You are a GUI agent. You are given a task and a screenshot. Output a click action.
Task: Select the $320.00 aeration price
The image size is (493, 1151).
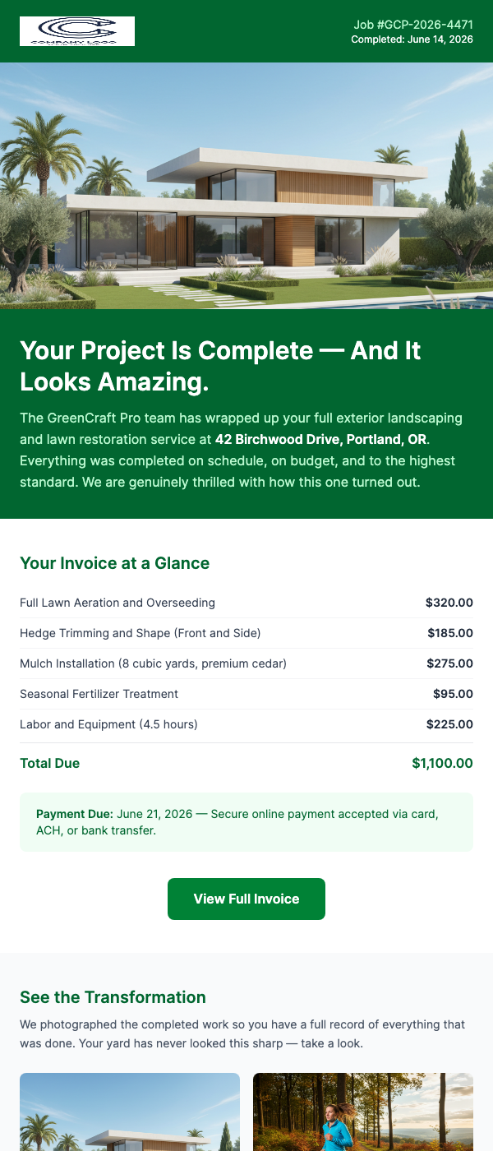449,603
